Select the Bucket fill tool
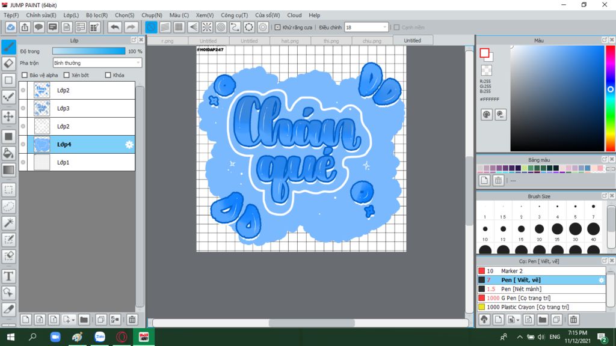The image size is (616, 346). [x=8, y=153]
